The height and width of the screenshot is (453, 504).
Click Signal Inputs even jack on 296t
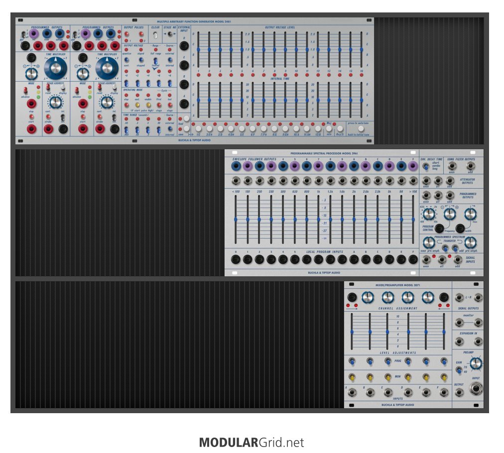pos(426,259)
